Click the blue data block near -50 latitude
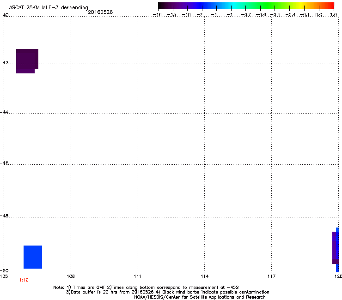342x300 pixels. click(33, 257)
